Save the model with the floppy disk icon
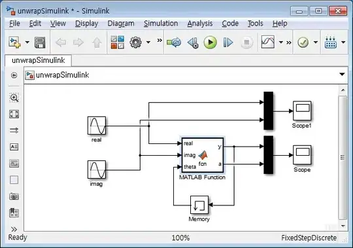This screenshot has width=353, height=248. coord(40,42)
